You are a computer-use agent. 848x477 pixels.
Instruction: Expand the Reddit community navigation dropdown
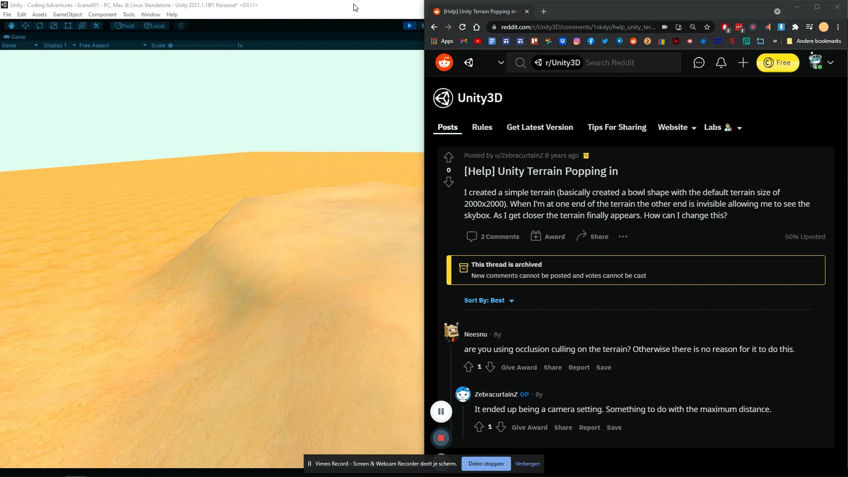coord(501,63)
